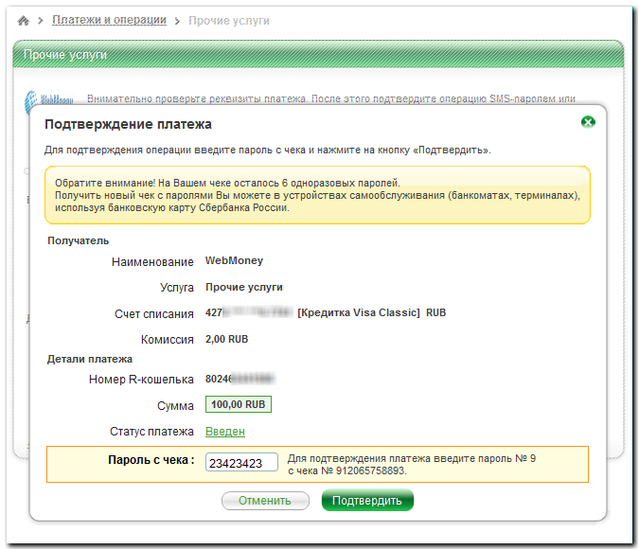Close the payment confirmation dialog
Screen dimensions: 639x550
tap(588, 122)
